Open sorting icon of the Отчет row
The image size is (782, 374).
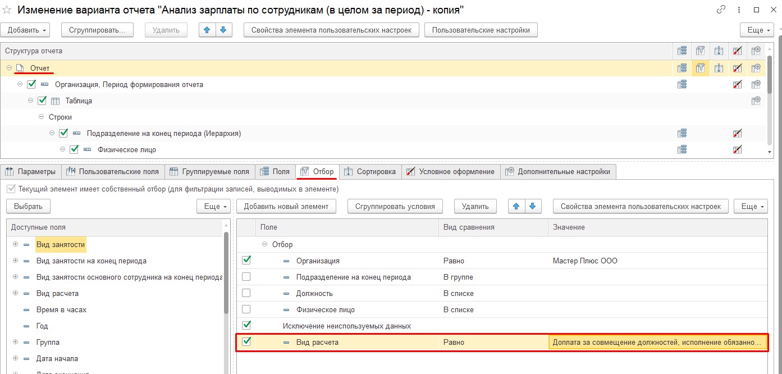tap(719, 68)
